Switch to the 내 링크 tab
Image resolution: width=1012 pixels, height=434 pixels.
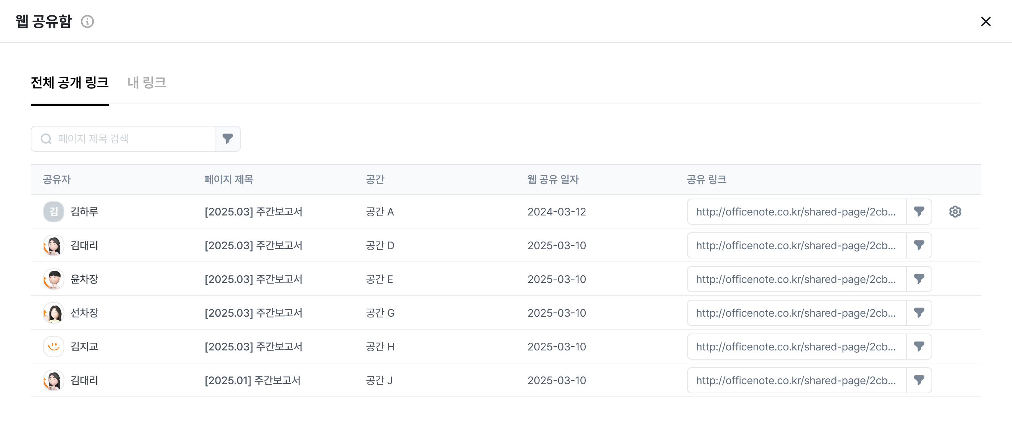click(146, 82)
